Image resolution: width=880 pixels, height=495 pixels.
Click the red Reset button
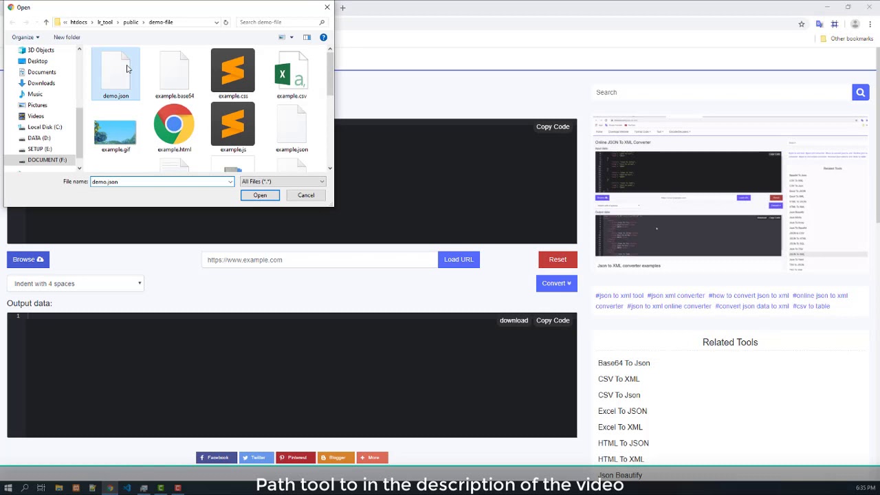pyautogui.click(x=558, y=259)
